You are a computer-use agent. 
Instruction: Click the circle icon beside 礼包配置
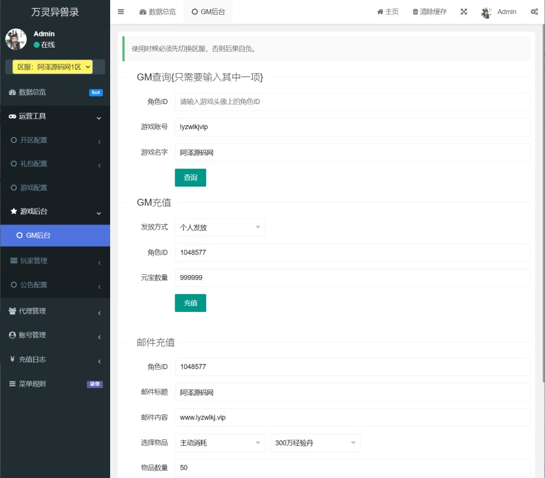click(x=14, y=164)
